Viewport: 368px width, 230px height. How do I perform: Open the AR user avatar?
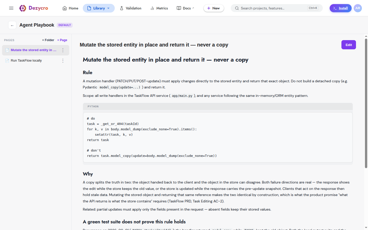pyautogui.click(x=358, y=8)
